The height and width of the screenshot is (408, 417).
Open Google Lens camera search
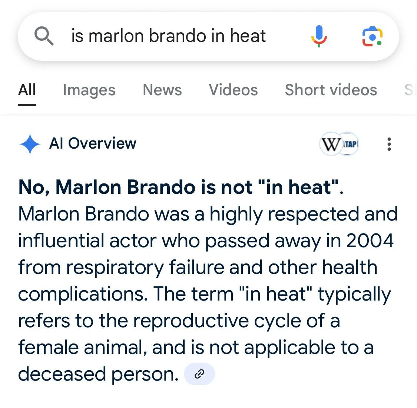(x=372, y=36)
